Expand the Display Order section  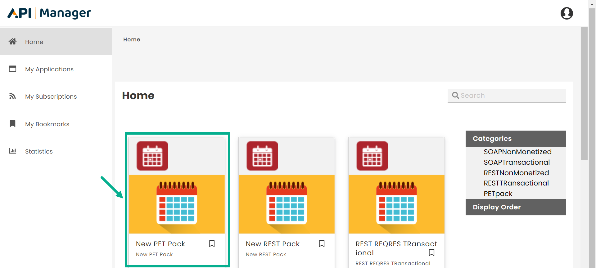[516, 207]
